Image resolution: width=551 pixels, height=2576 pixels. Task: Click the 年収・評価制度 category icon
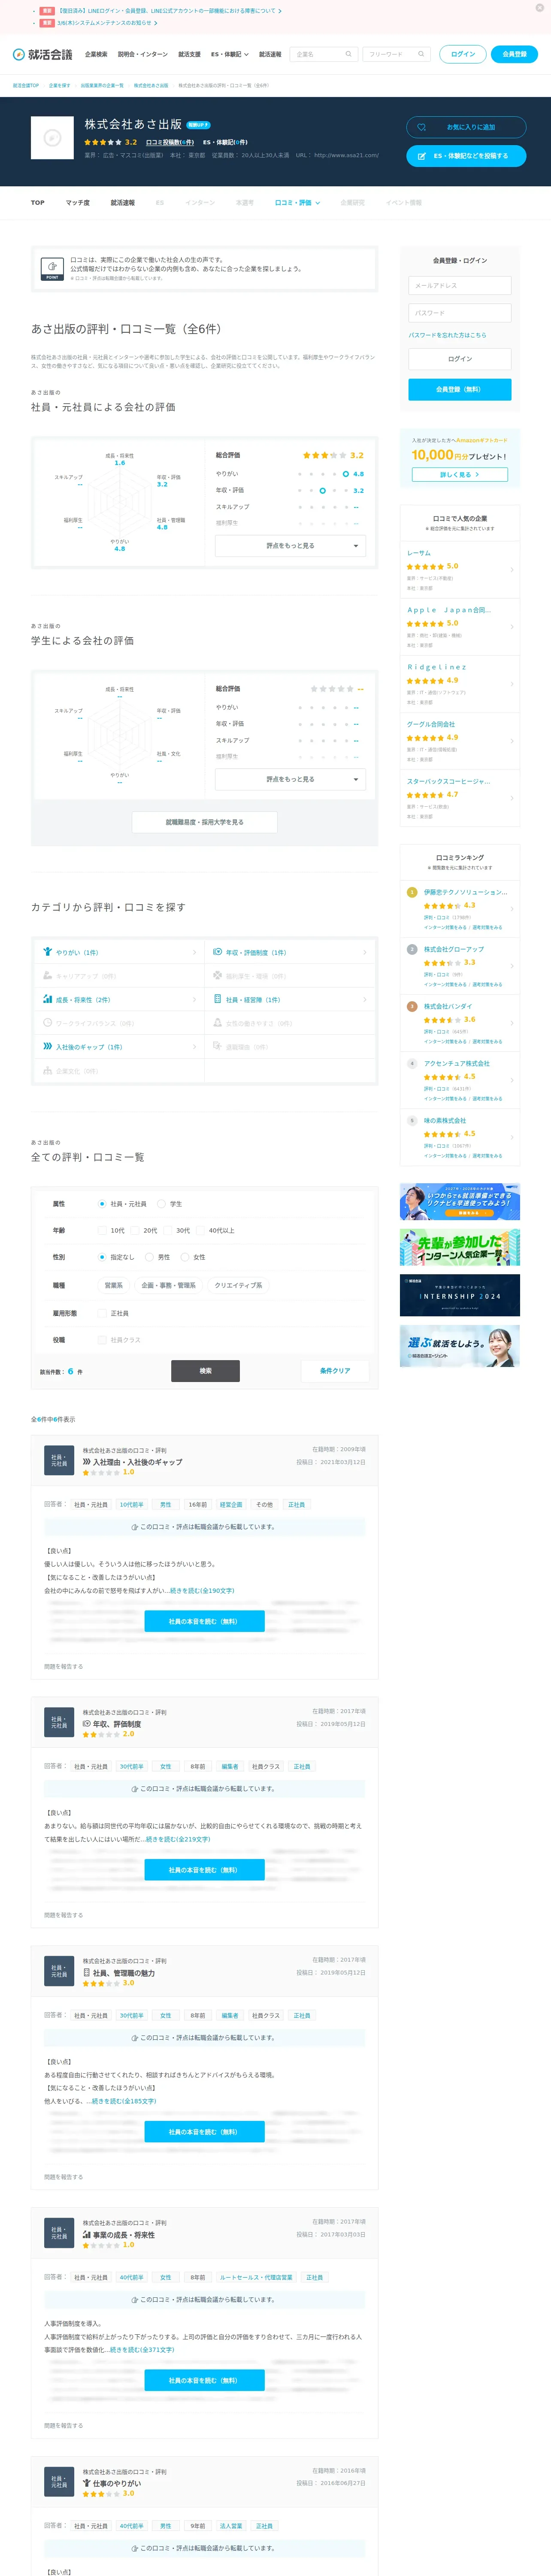coord(217,952)
